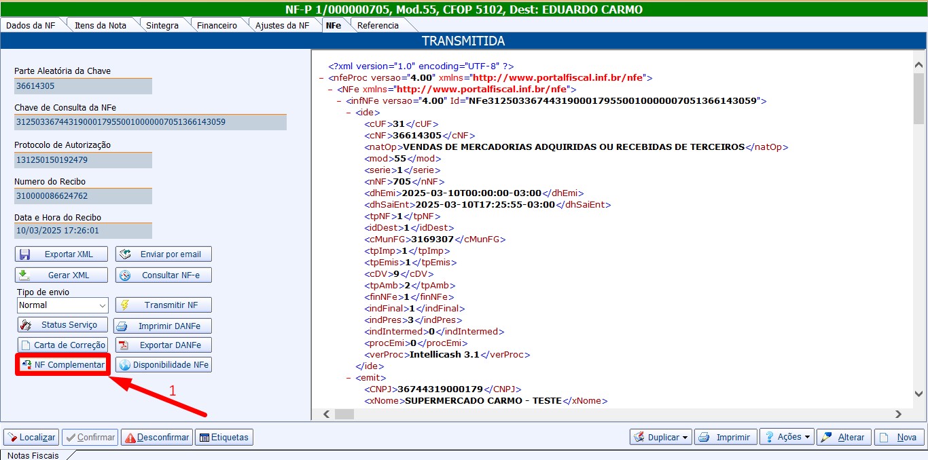
Task: Click the Carta de Correção button
Action: [x=63, y=345]
